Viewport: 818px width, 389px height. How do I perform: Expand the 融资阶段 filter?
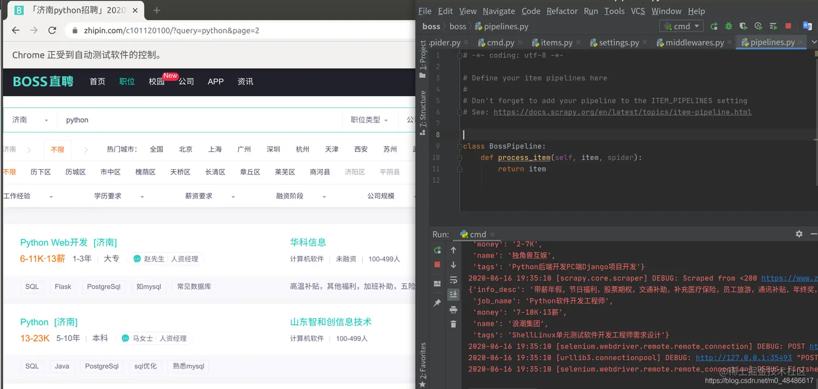(x=301, y=196)
